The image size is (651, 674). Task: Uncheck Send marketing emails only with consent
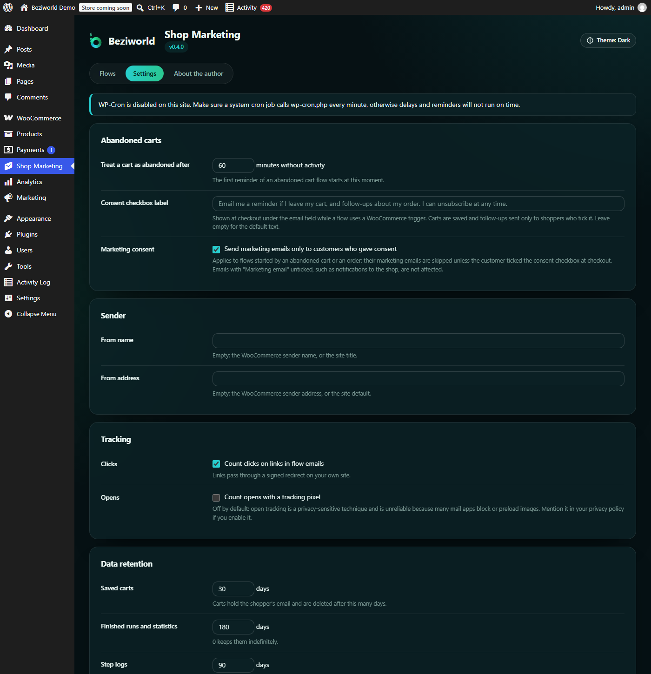pos(216,249)
